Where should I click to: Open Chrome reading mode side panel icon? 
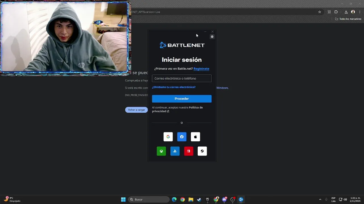click(x=329, y=12)
